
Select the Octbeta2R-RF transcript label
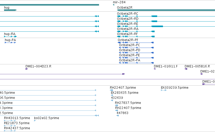(127, 34)
